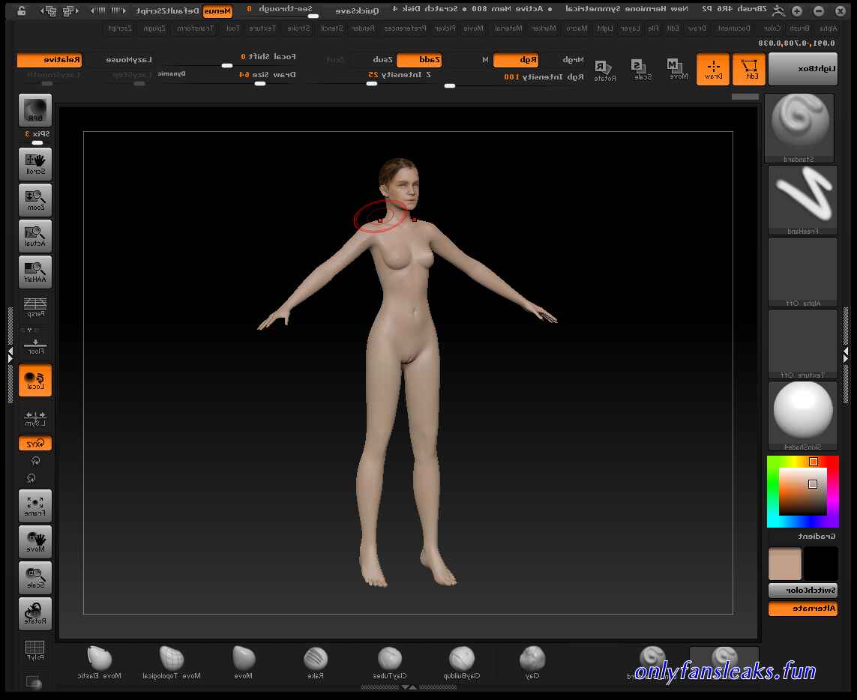857x700 pixels.
Task: Toggle XYZ rotation mode
Action: coord(35,443)
